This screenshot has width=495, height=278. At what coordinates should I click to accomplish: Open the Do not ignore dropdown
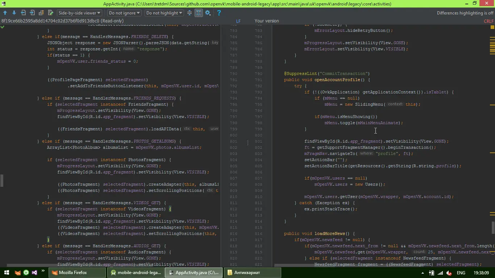[x=124, y=13]
